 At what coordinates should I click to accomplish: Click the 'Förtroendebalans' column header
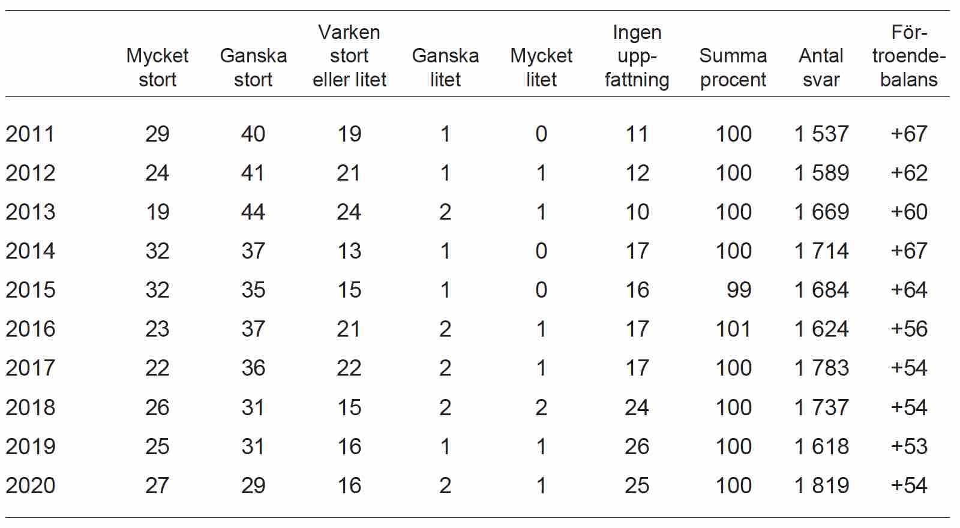click(x=909, y=56)
